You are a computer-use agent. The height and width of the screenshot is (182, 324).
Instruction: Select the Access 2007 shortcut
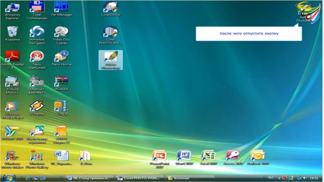tap(233, 158)
